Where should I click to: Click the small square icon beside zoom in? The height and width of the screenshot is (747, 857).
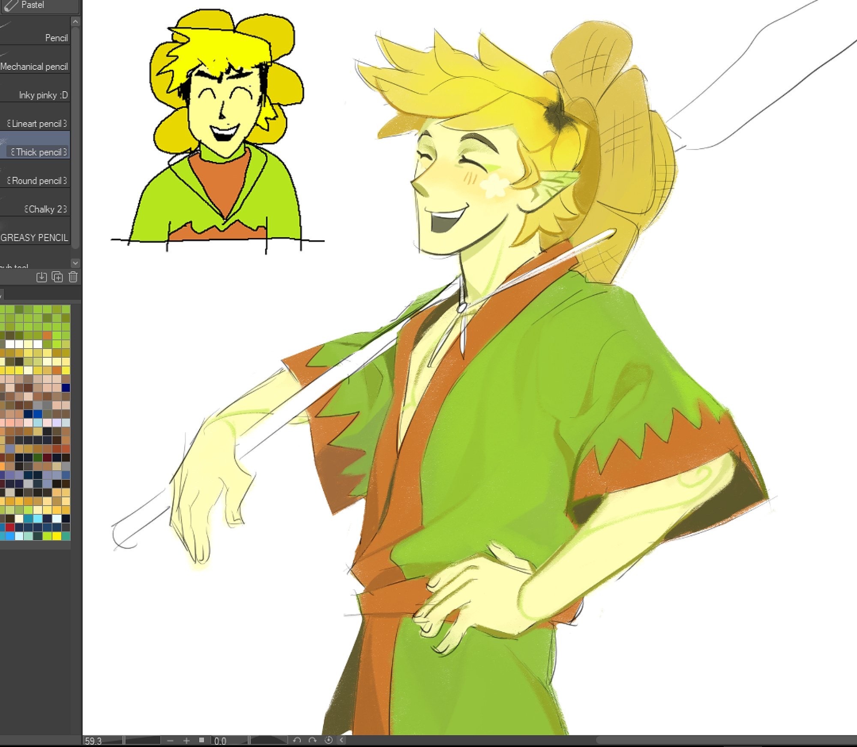(202, 741)
